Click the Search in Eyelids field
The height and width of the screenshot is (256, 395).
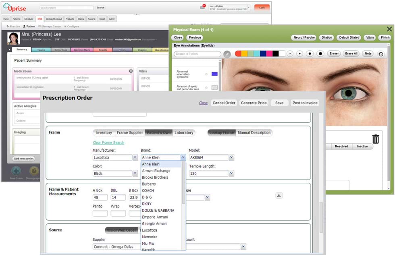pos(197,54)
